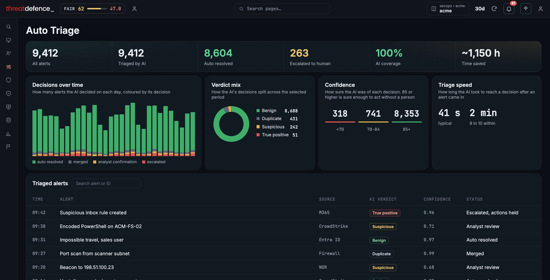Click the Duplicate verdict badge in table

pyautogui.click(x=381, y=254)
